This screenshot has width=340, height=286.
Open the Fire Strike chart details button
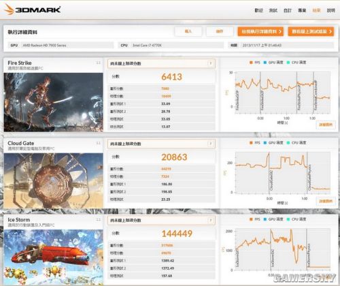[x=326, y=125]
